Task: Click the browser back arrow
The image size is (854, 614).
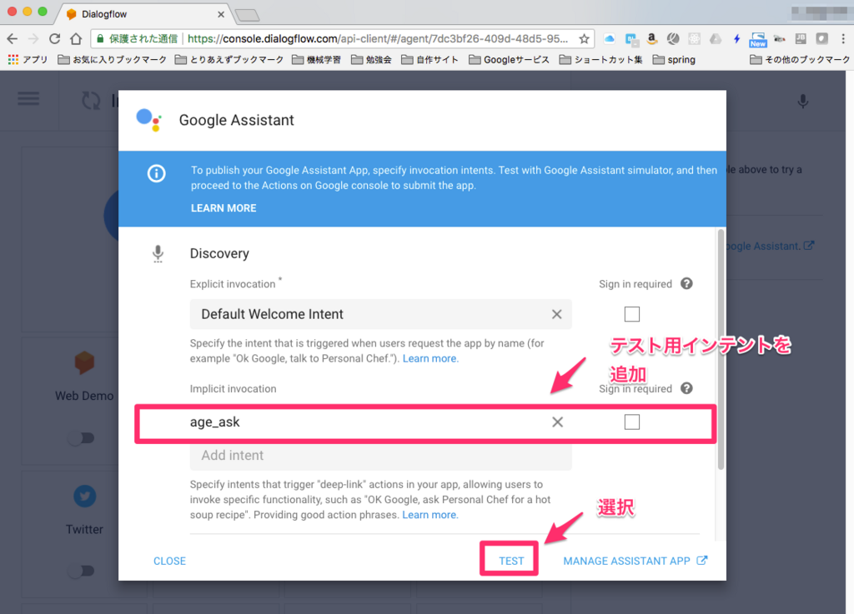Action: pyautogui.click(x=12, y=38)
